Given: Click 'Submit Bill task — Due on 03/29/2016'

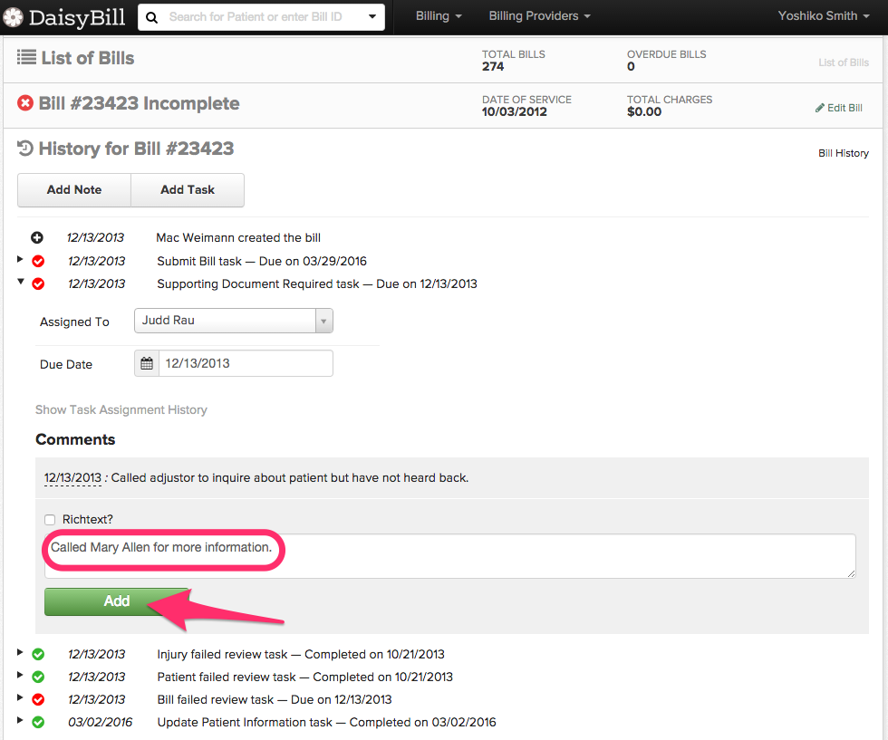Looking at the screenshot, I should [x=262, y=261].
